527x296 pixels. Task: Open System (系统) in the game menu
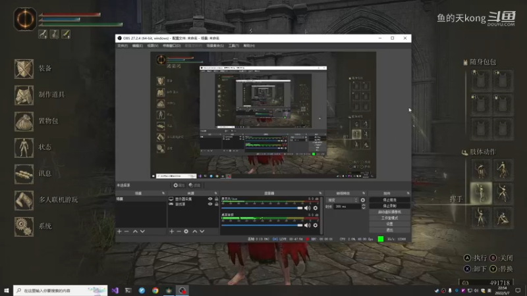pyautogui.click(x=34, y=226)
